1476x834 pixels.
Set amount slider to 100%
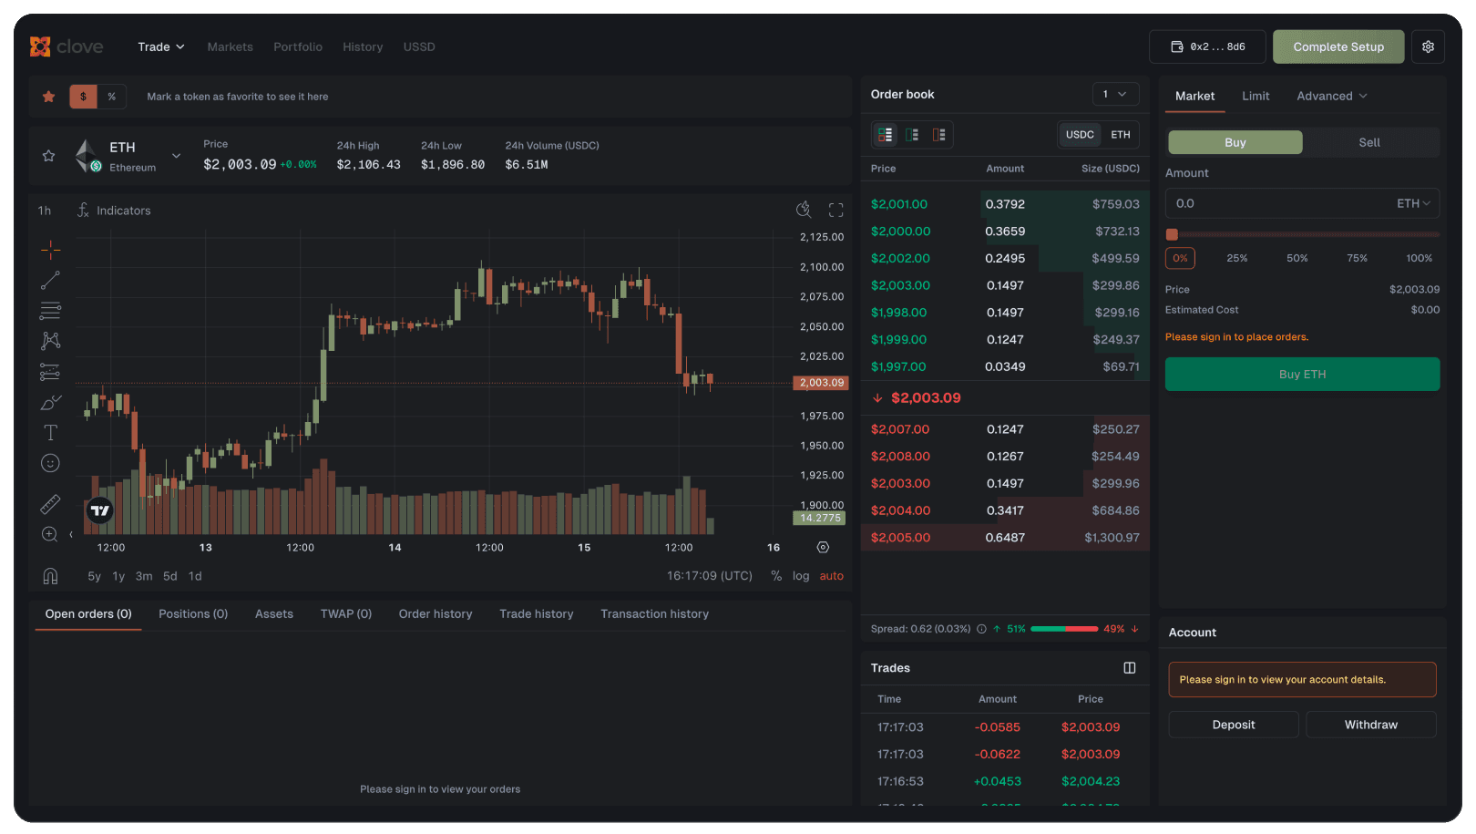(1419, 258)
